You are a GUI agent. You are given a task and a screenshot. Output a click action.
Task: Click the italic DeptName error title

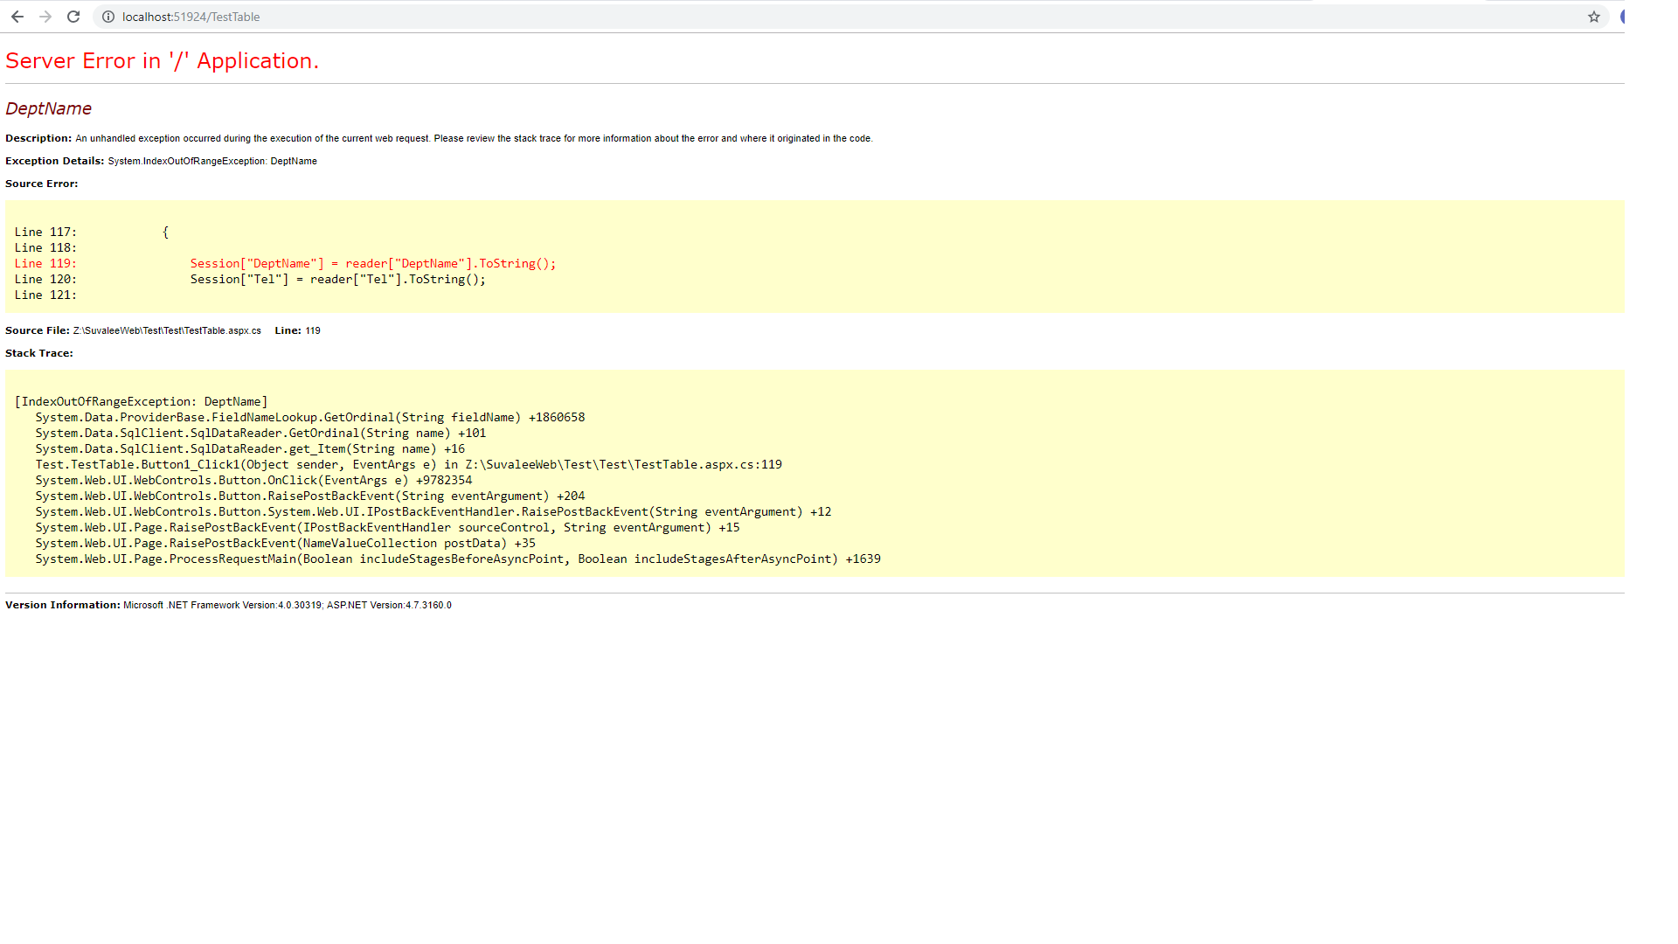coord(48,108)
